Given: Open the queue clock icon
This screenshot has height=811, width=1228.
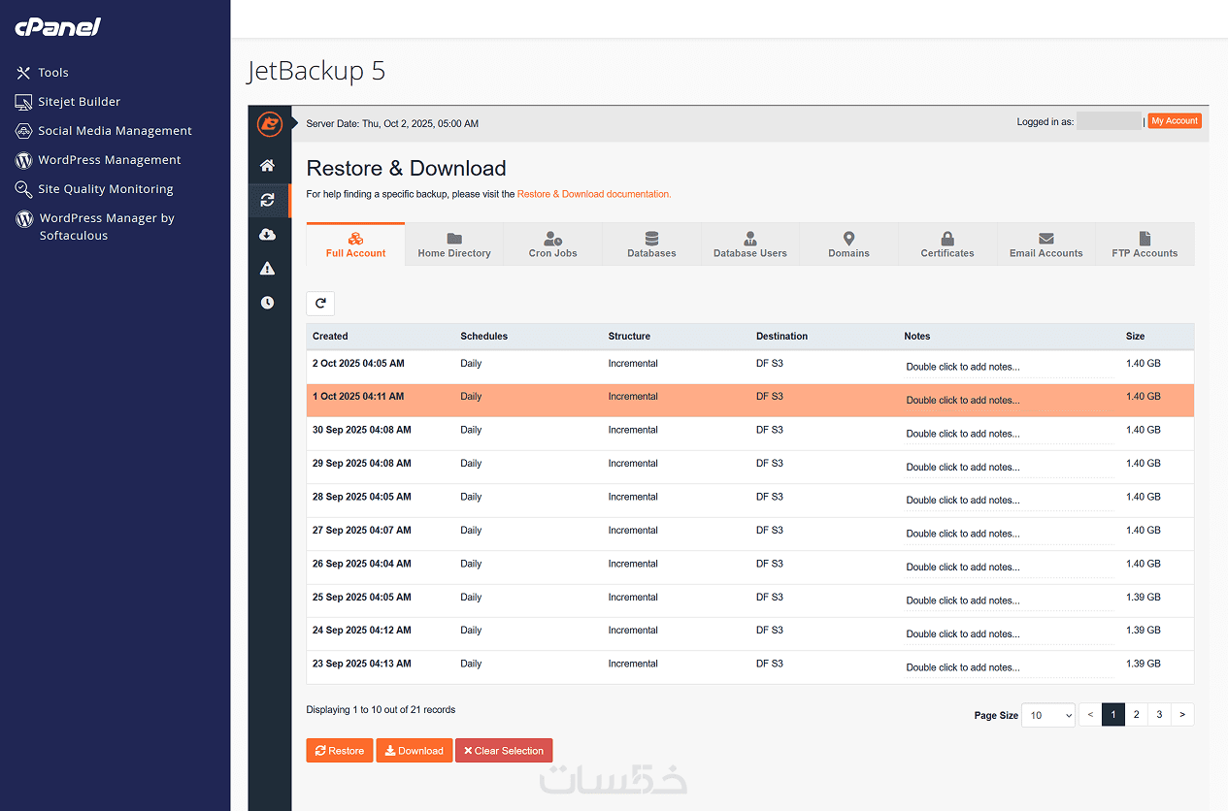Looking at the screenshot, I should coord(268,303).
